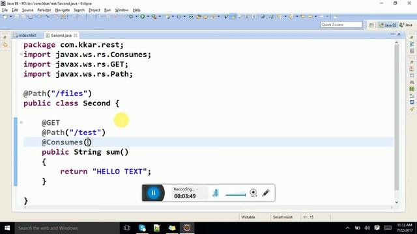Open the Package Explorer icon in left trim
Image resolution: width=417 pixels, height=234 pixels.
coord(5,45)
